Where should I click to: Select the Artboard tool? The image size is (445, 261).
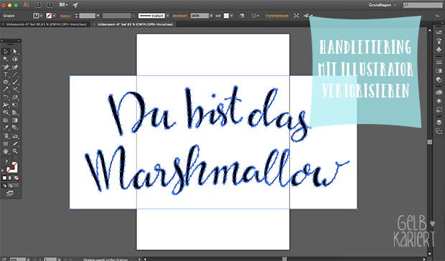coord(6,143)
